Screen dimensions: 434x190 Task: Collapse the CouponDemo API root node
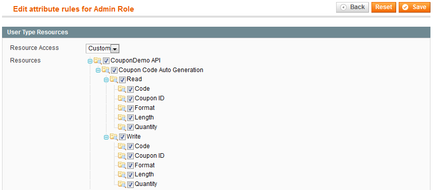[x=90, y=61]
